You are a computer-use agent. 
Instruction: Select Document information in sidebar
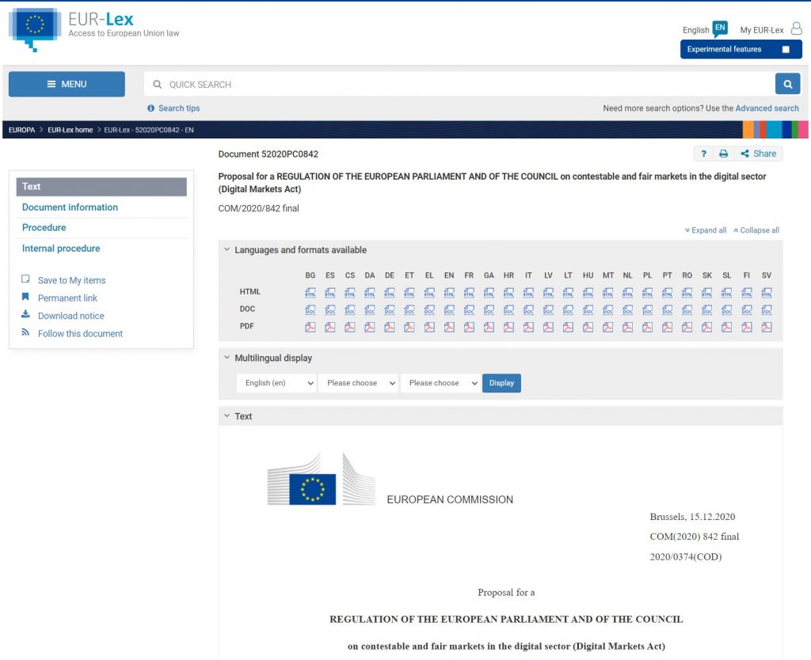70,207
